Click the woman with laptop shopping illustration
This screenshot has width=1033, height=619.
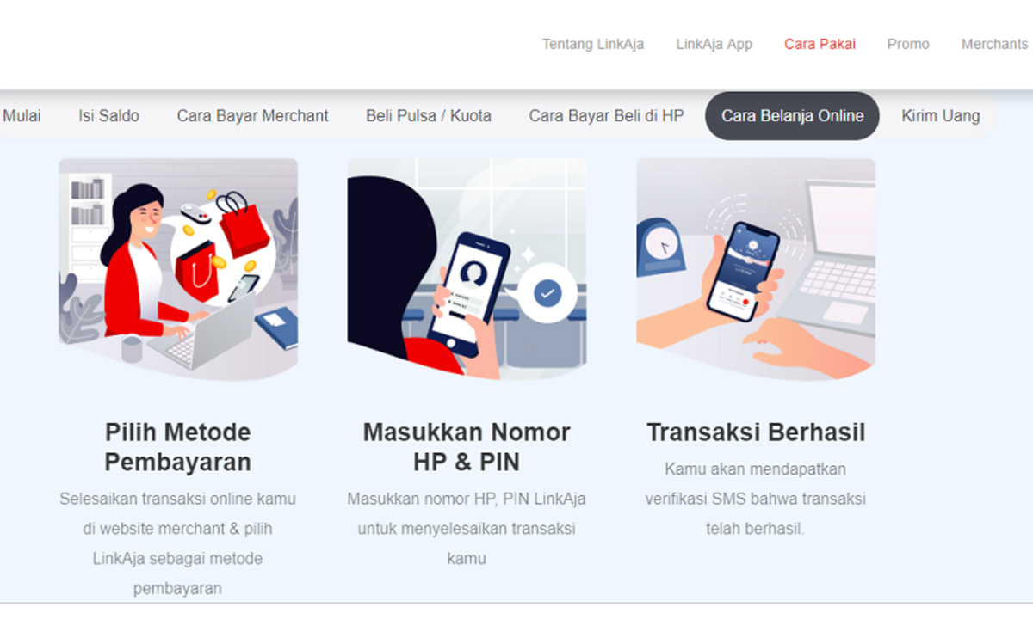[x=178, y=269]
